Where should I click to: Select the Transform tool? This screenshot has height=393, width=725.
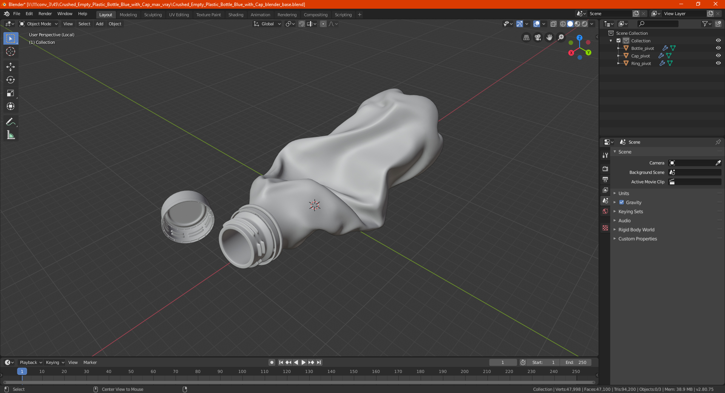11,107
